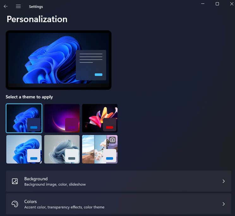Click the camera icon on the spotlight theme
The width and height of the screenshot is (235, 216).
pyautogui.click(x=112, y=140)
